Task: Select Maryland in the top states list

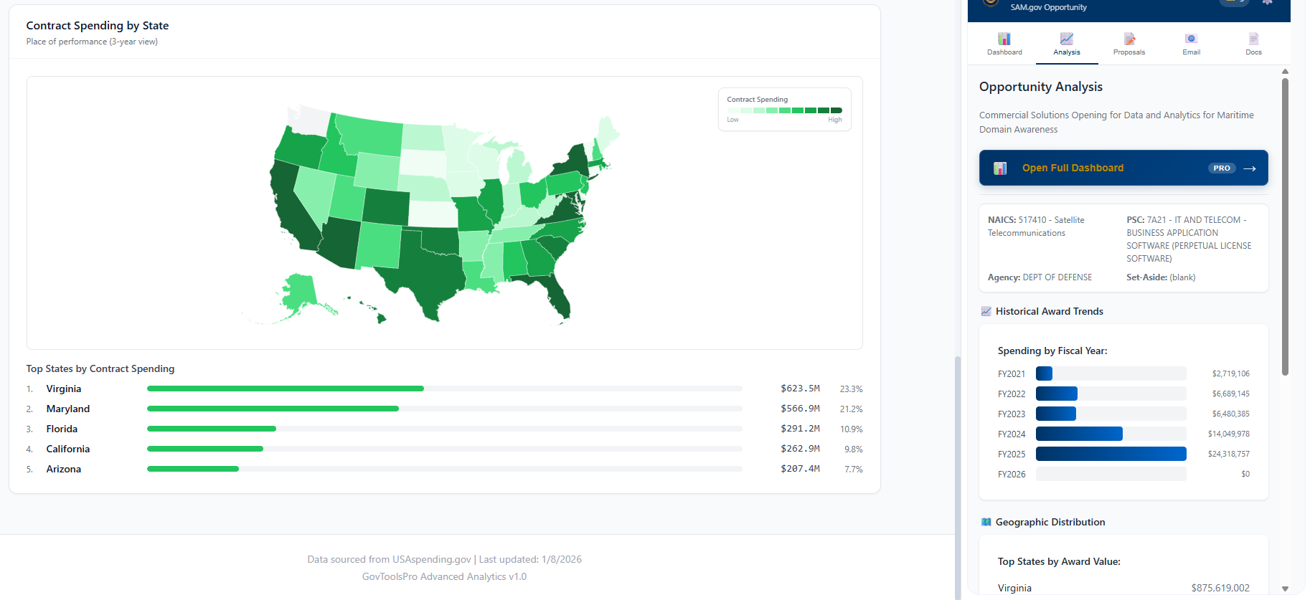Action: click(67, 408)
